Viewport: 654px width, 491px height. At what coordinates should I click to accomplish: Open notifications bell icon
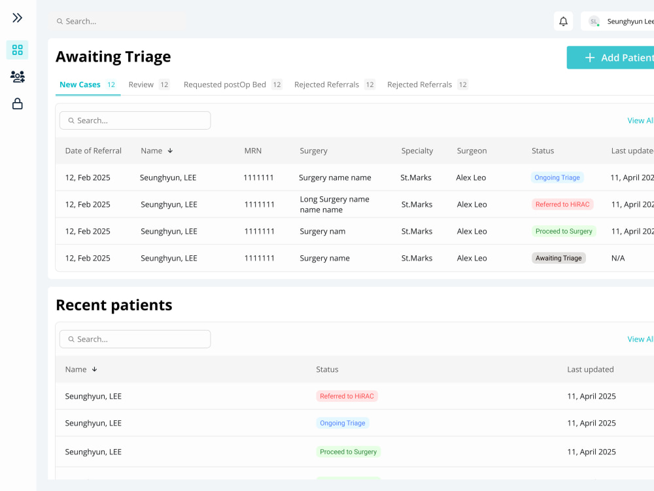click(x=563, y=22)
